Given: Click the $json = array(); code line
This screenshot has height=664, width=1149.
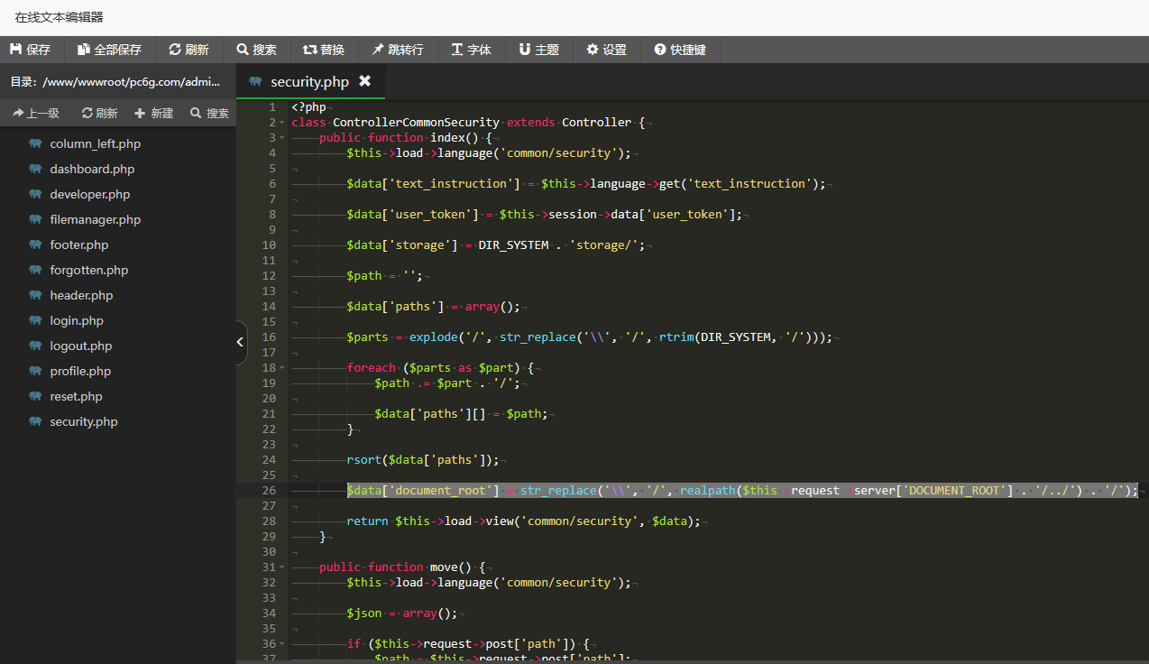Looking at the screenshot, I should (402, 613).
